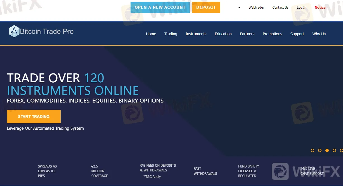Image resolution: width=343 pixels, height=186 pixels.
Task: Click the Bitcoin Trade Pro hexagon logo icon
Action: point(14,31)
